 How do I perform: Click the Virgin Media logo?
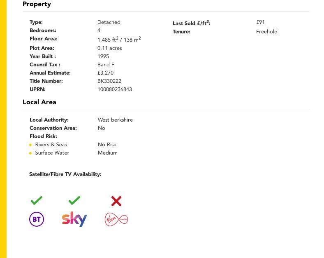coord(116,219)
